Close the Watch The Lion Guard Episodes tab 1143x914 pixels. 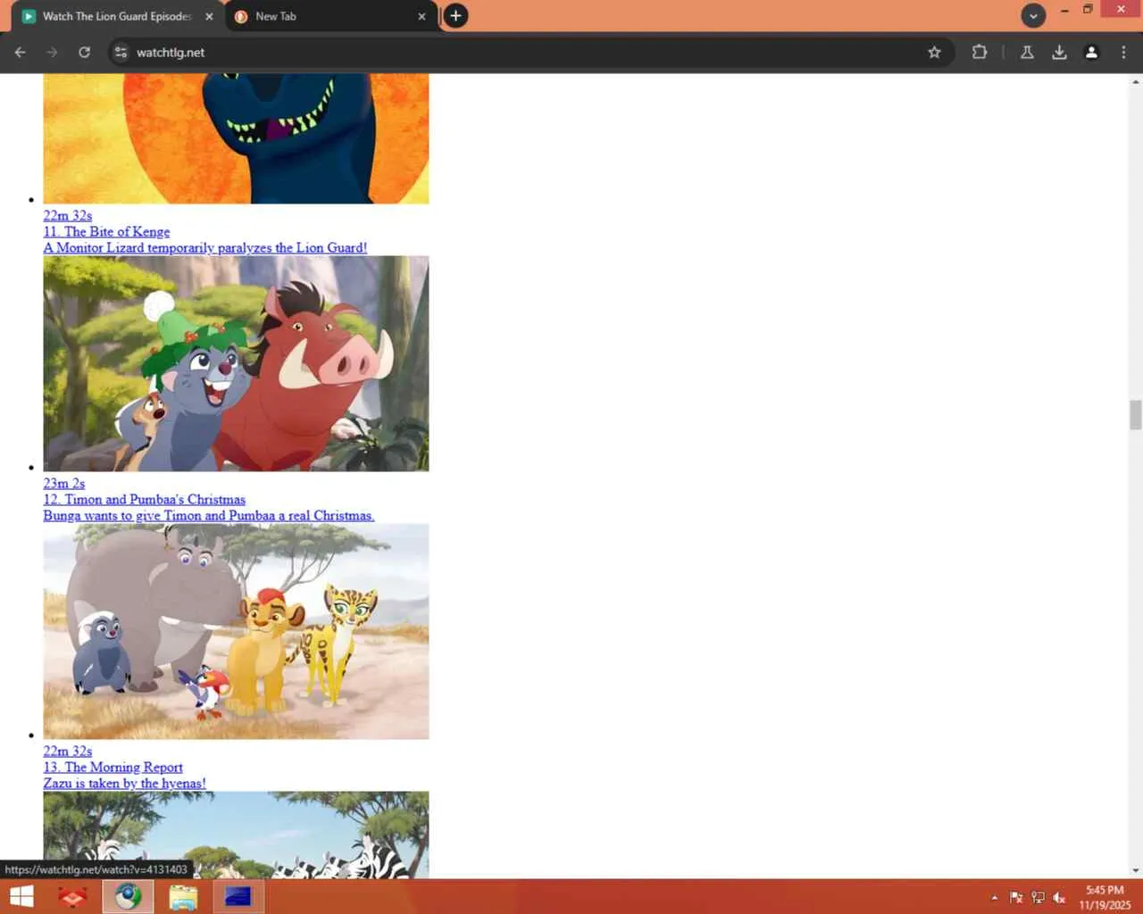tap(209, 16)
